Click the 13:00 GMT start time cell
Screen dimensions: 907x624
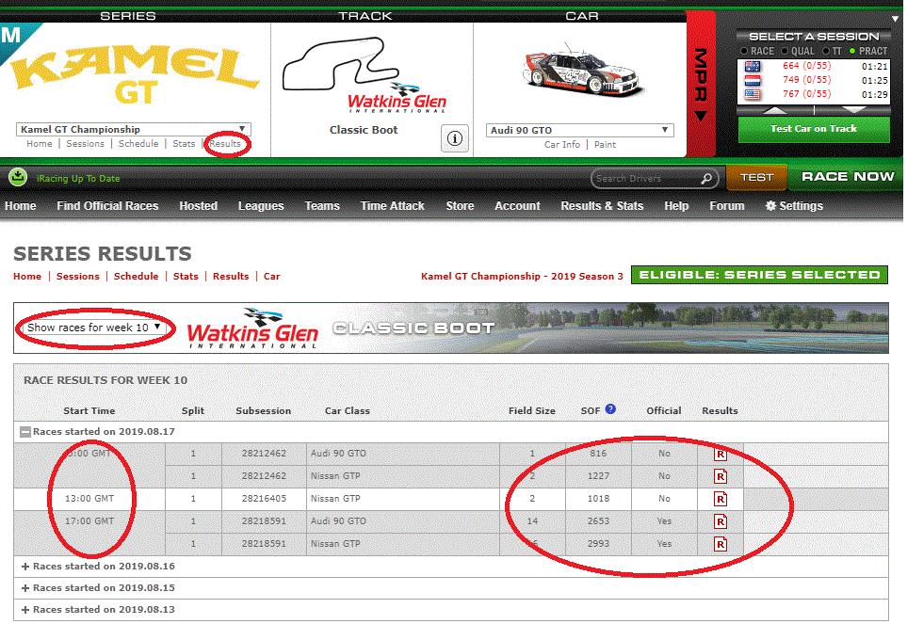click(89, 499)
